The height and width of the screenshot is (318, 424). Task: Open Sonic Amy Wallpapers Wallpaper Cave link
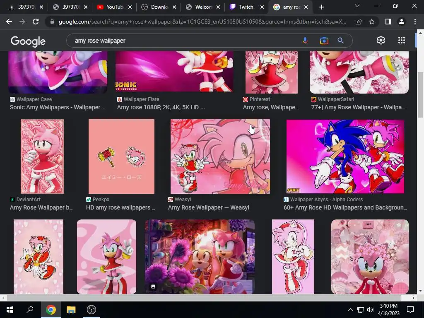[x=57, y=107]
